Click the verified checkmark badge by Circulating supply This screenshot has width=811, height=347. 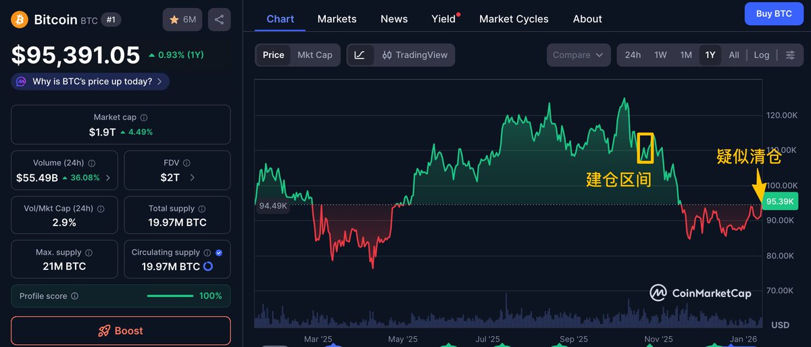pos(218,252)
